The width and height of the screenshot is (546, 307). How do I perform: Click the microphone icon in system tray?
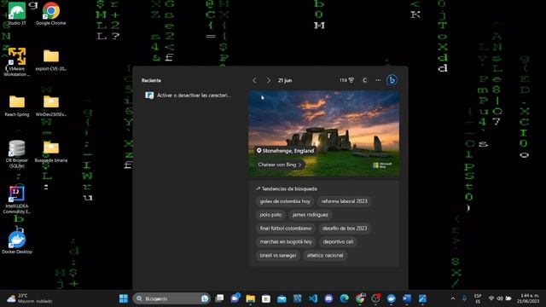(x=464, y=298)
